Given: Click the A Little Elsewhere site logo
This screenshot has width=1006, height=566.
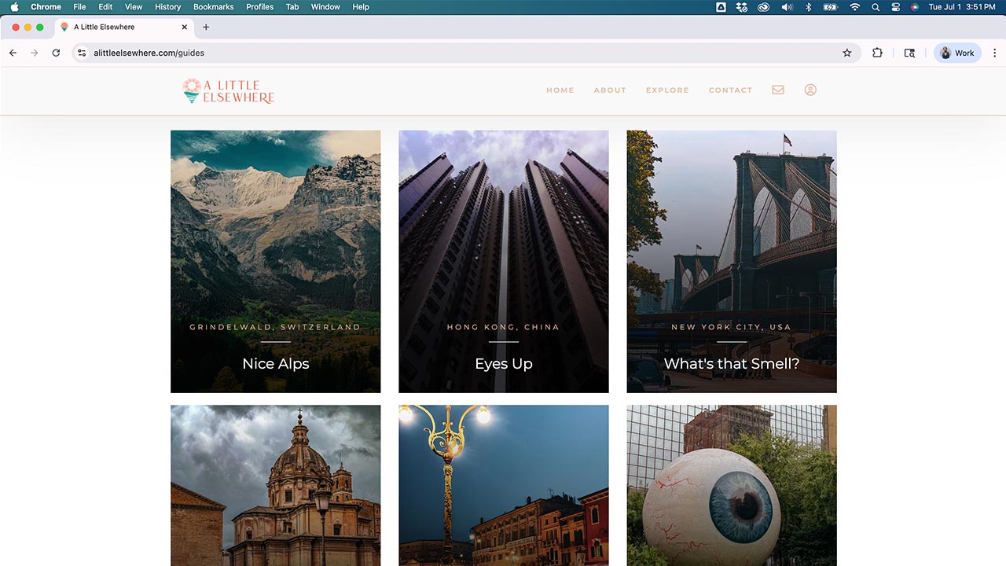Looking at the screenshot, I should (x=229, y=91).
